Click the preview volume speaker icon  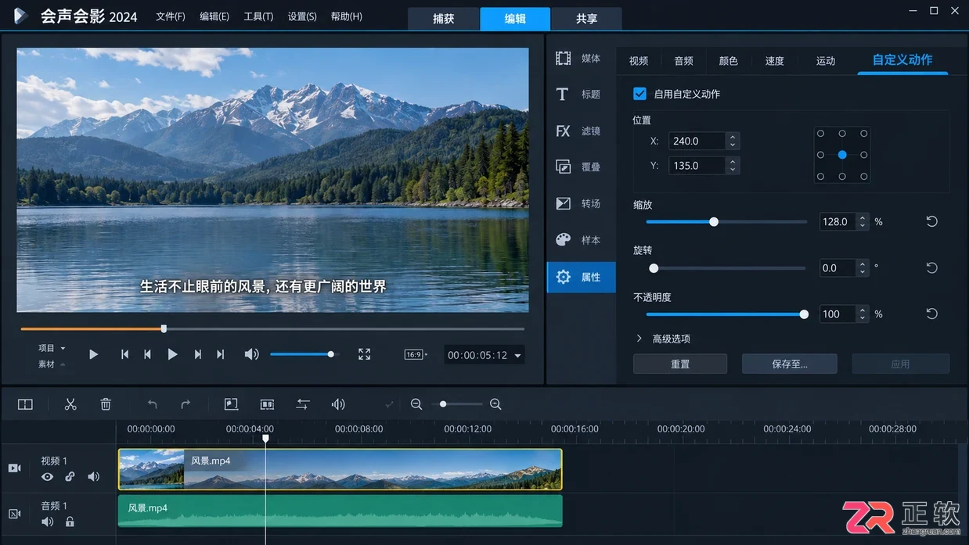[251, 354]
